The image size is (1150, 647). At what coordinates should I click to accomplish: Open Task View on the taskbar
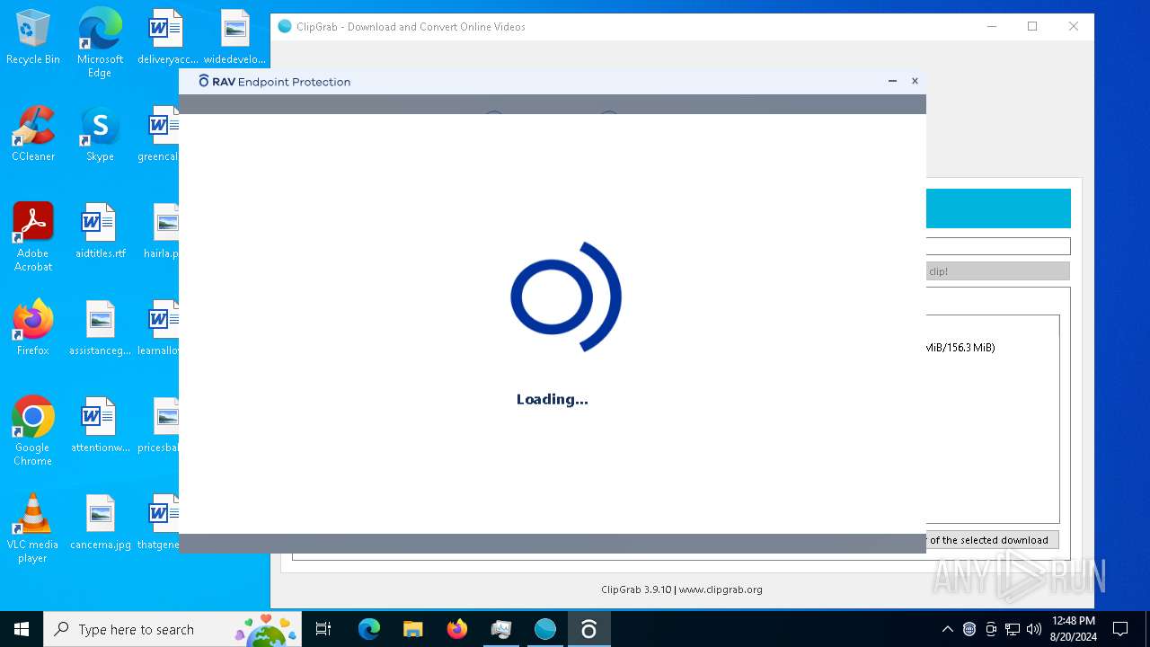pyautogui.click(x=323, y=629)
